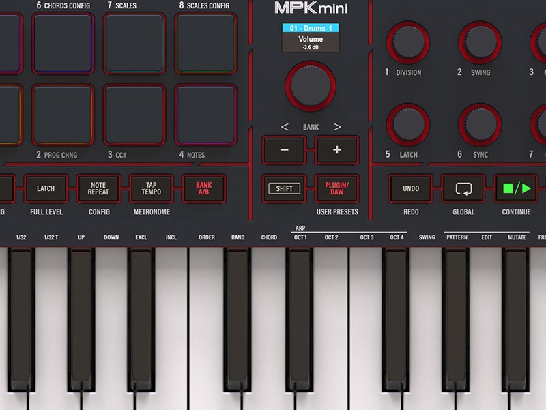Adjust knob 5 Latch
The height and width of the screenshot is (410, 546).
(x=408, y=125)
